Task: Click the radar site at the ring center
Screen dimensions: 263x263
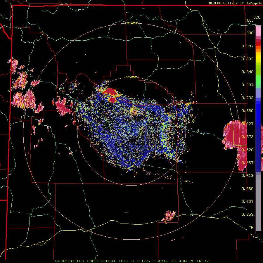Action: 131,131
